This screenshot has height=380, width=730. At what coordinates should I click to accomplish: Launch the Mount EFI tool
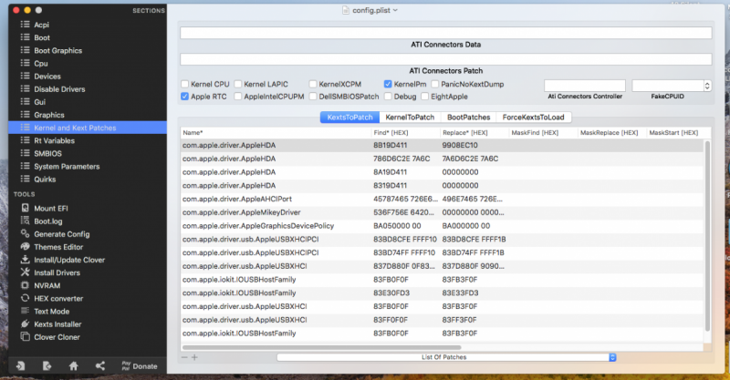point(51,209)
